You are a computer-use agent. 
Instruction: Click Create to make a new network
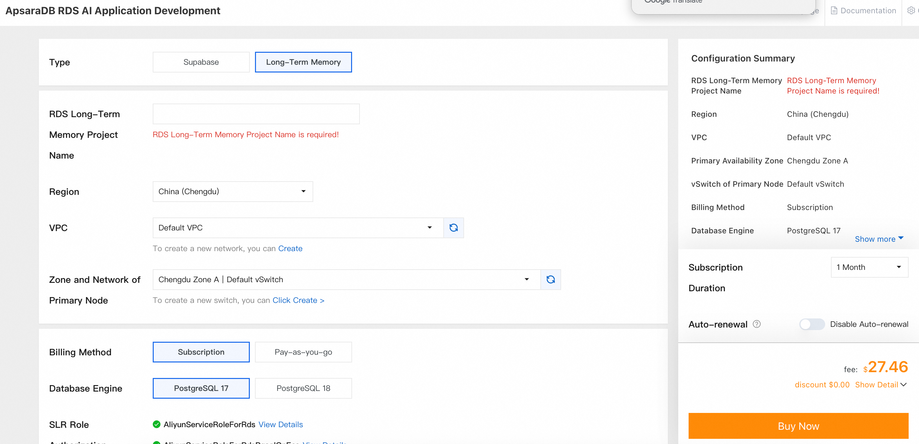point(290,249)
